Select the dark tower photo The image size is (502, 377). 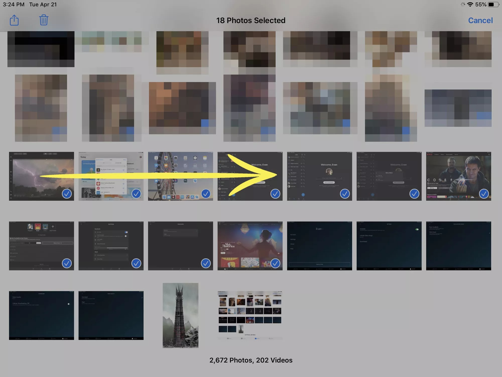(x=180, y=315)
